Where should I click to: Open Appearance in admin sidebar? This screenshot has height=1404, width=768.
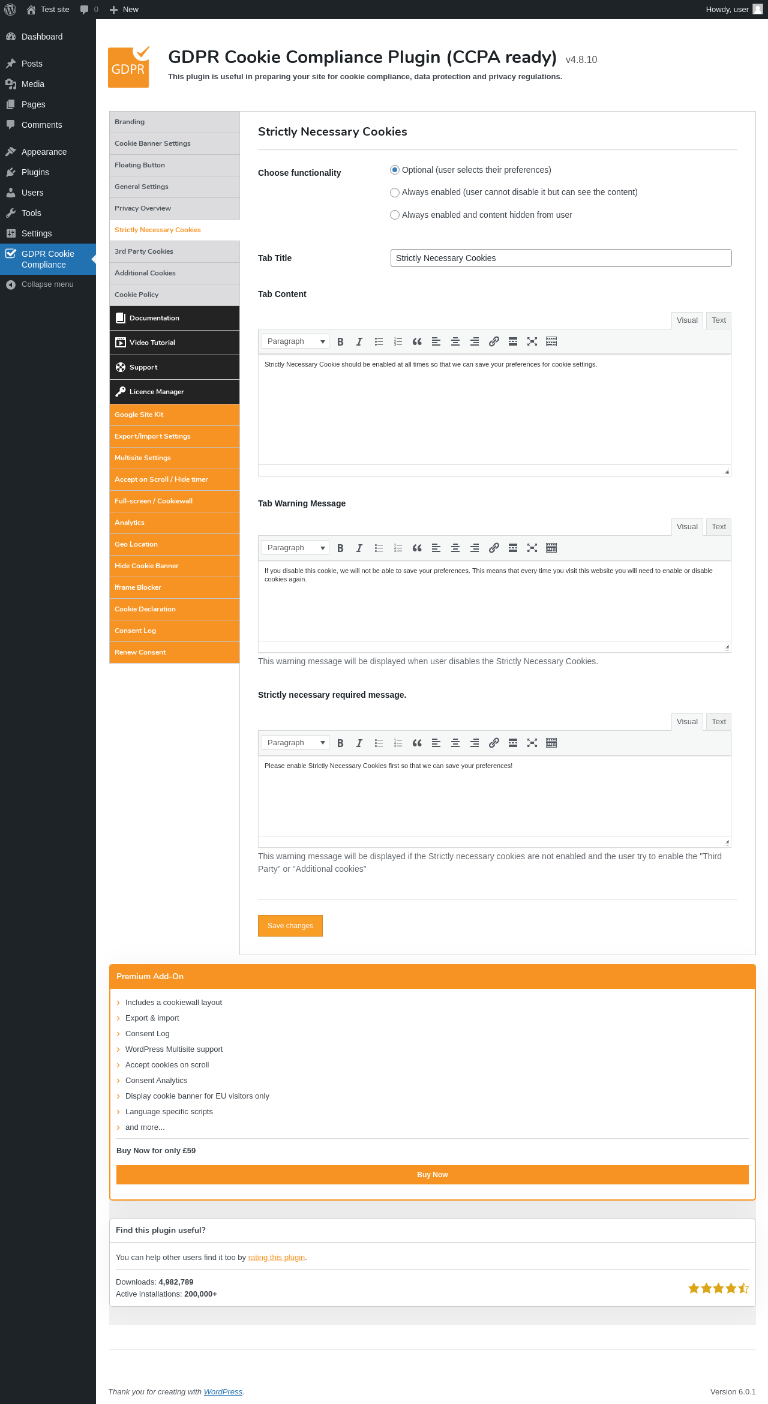(x=48, y=152)
